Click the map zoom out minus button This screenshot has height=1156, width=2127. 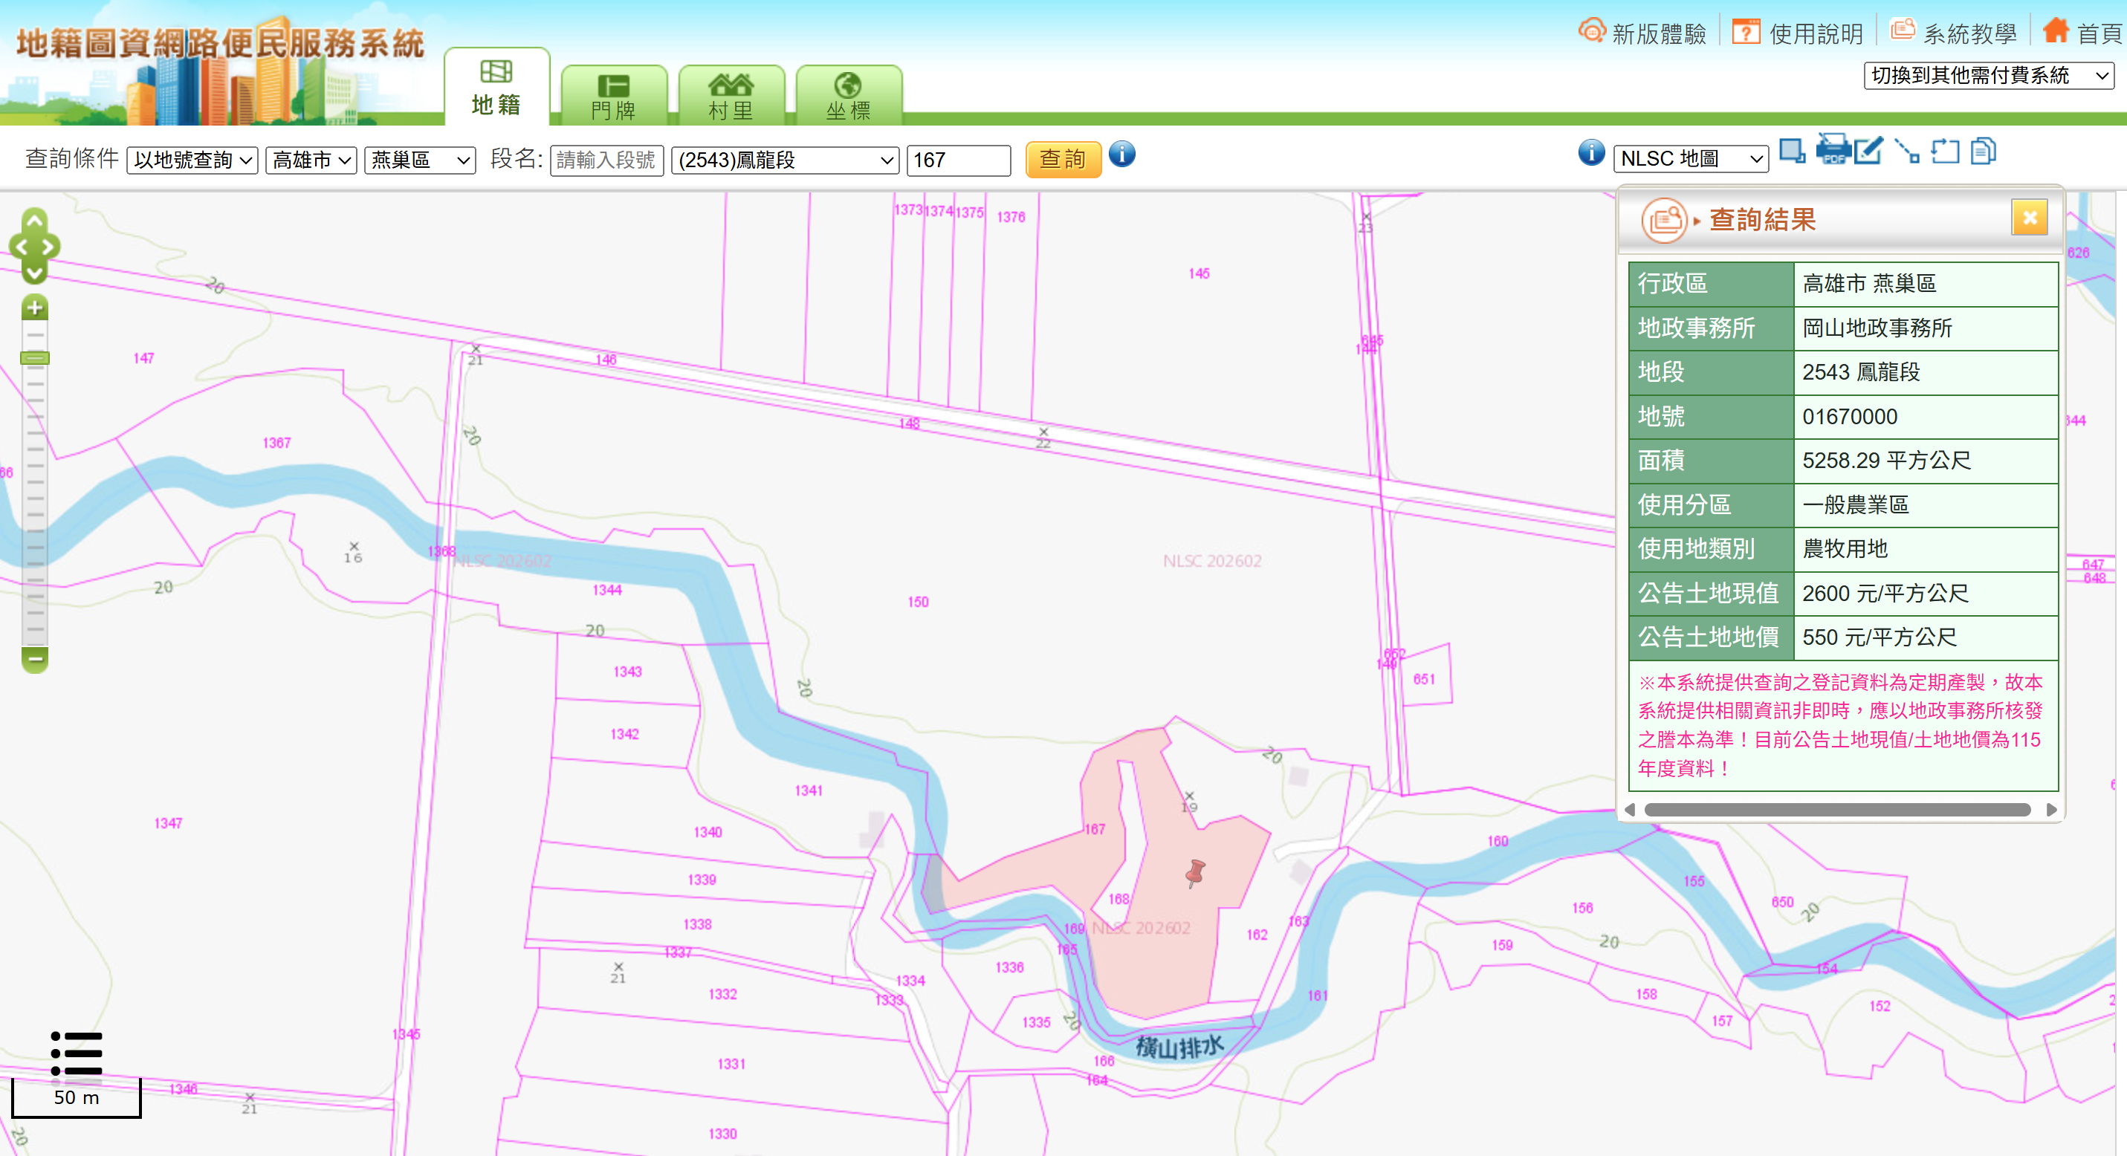point(35,658)
